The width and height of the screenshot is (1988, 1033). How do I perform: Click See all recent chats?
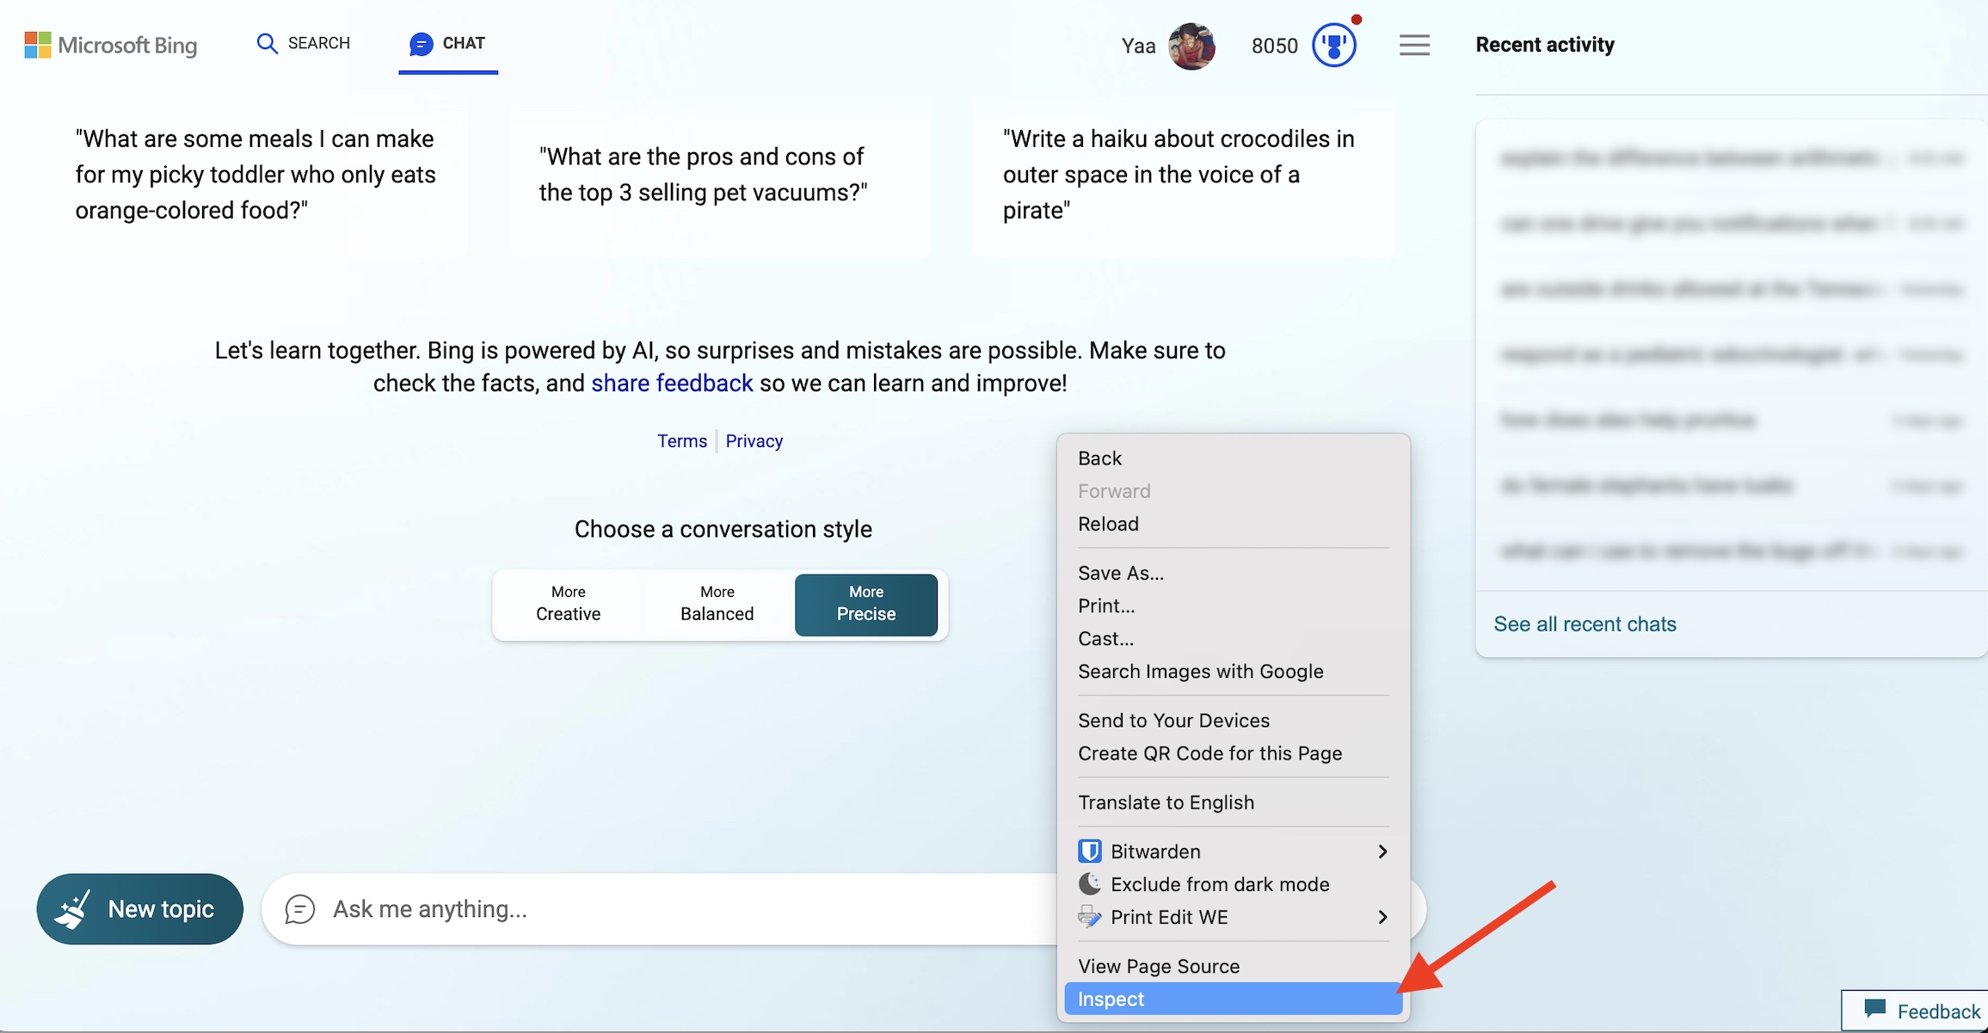[x=1585, y=624]
